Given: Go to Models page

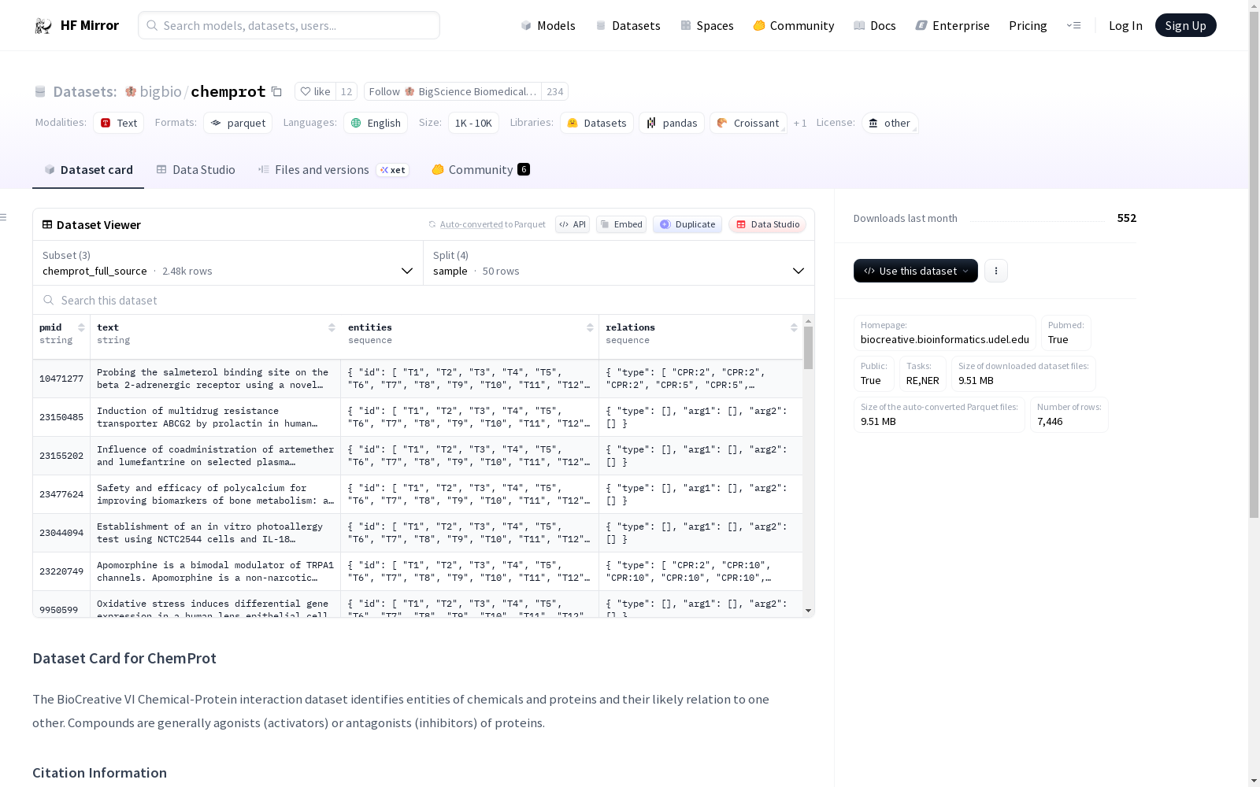Looking at the screenshot, I should click(x=548, y=25).
